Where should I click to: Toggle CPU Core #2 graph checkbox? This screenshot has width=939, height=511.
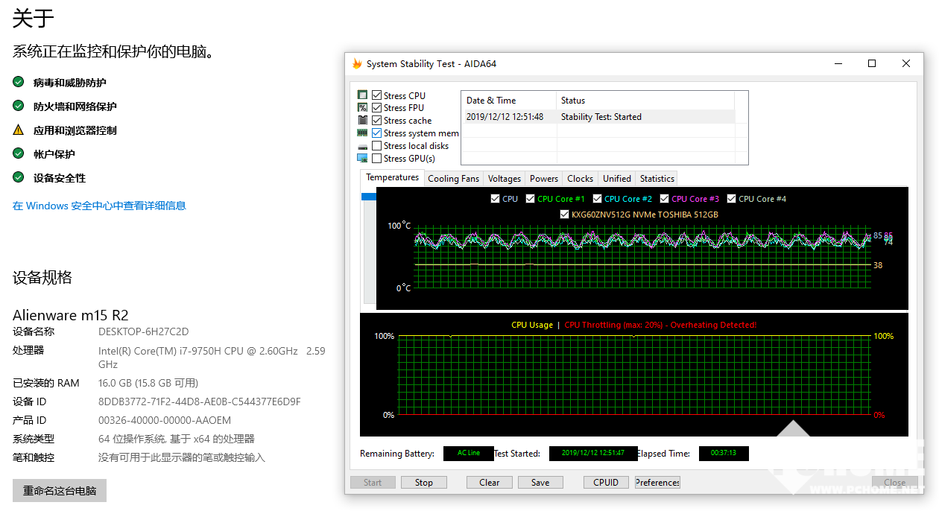pyautogui.click(x=598, y=199)
